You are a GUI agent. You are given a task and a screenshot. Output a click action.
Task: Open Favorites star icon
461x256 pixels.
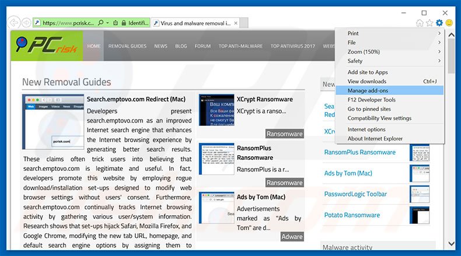coord(429,23)
